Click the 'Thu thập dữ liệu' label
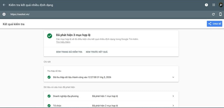The height and width of the screenshot is (108, 224). pos(54,71)
